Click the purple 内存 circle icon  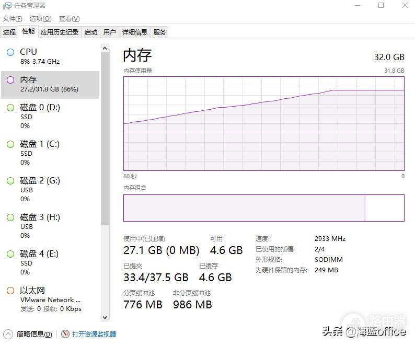coord(10,80)
